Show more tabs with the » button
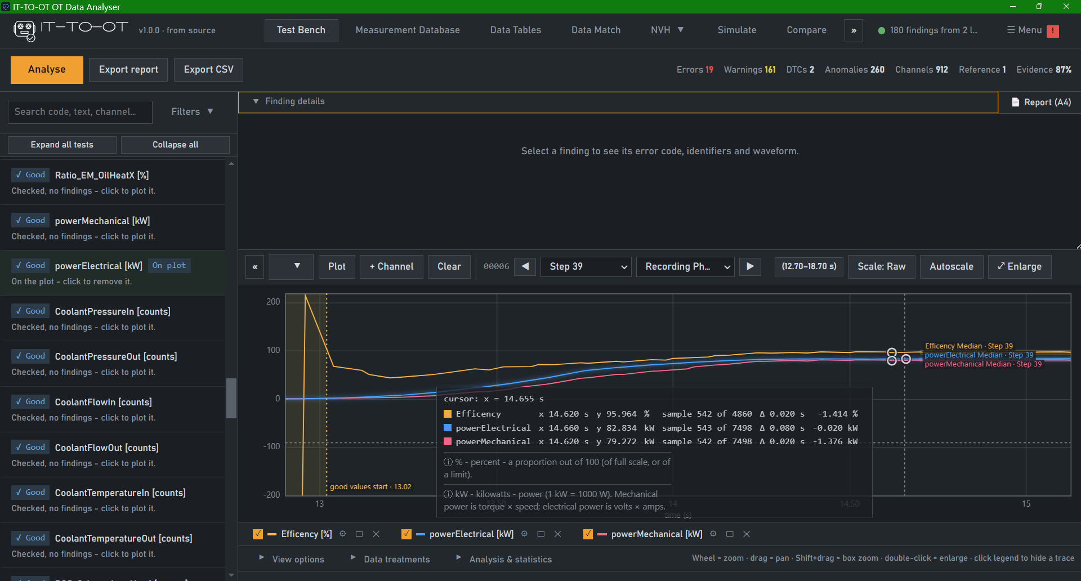 pyautogui.click(x=854, y=30)
